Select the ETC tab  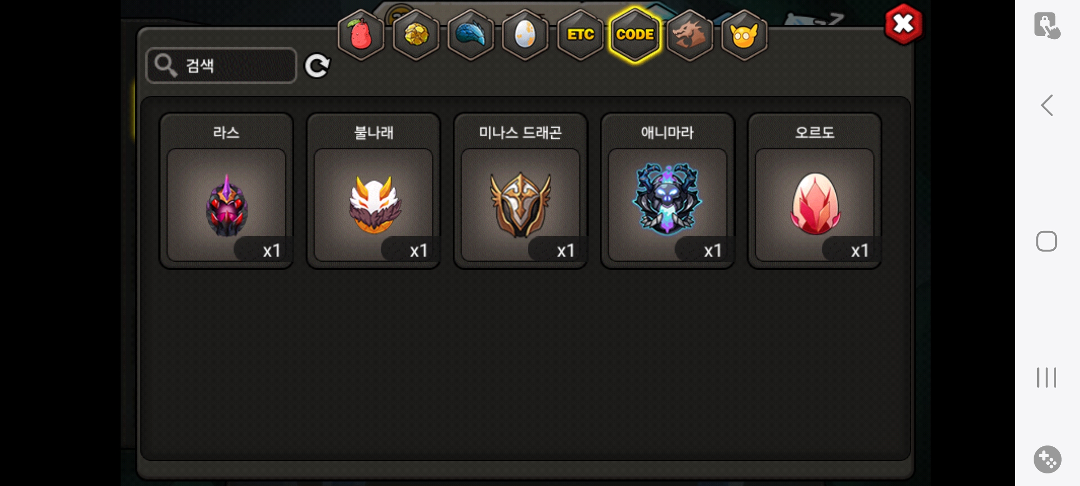(x=580, y=35)
